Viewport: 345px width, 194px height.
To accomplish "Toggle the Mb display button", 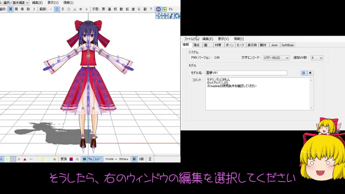I will 90,159.
